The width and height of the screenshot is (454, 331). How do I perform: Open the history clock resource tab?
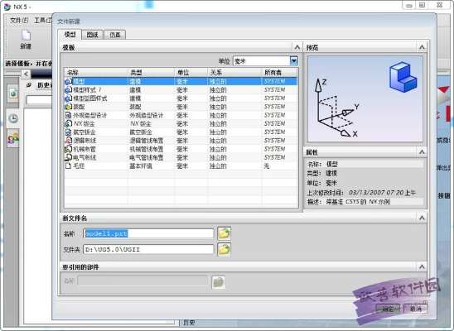pos(13,118)
